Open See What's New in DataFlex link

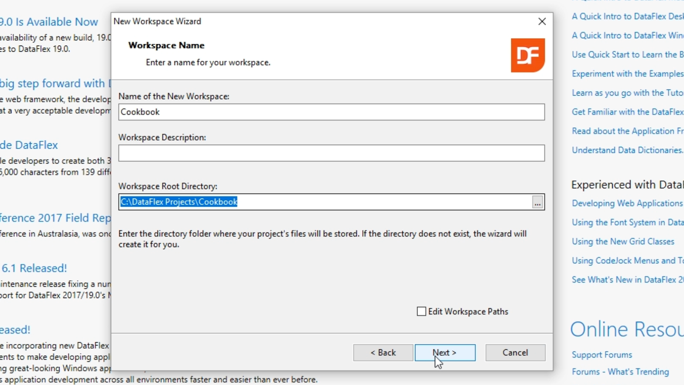pos(627,280)
